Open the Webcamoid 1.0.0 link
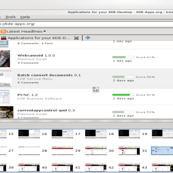 point(36,55)
